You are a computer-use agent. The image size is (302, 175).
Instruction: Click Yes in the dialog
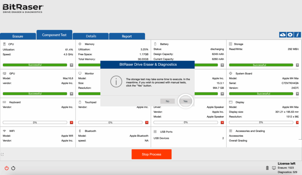185,101
